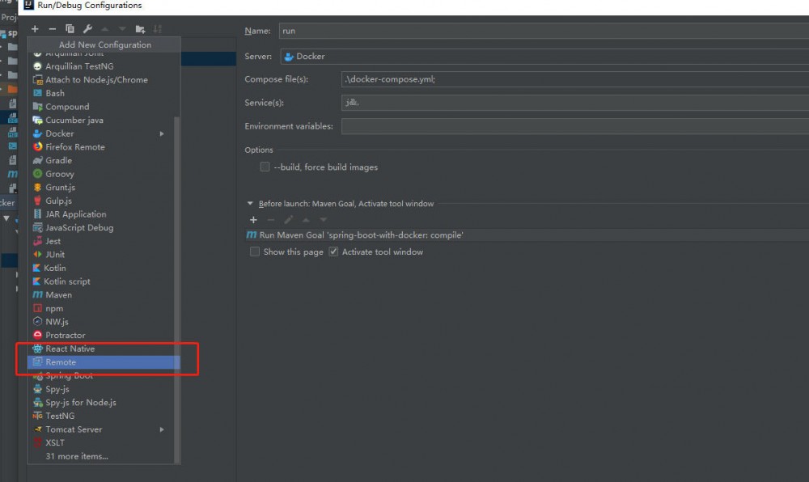Enable --build, force build images checkbox
The image size is (809, 482).
pyautogui.click(x=265, y=167)
